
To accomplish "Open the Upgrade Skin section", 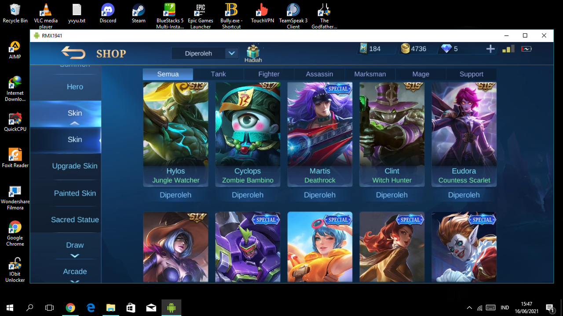I will [66, 166].
